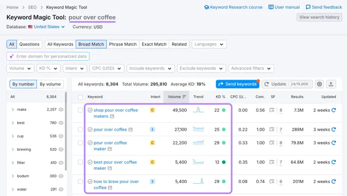Open the CPC (USD) filter dropdown

107,68
